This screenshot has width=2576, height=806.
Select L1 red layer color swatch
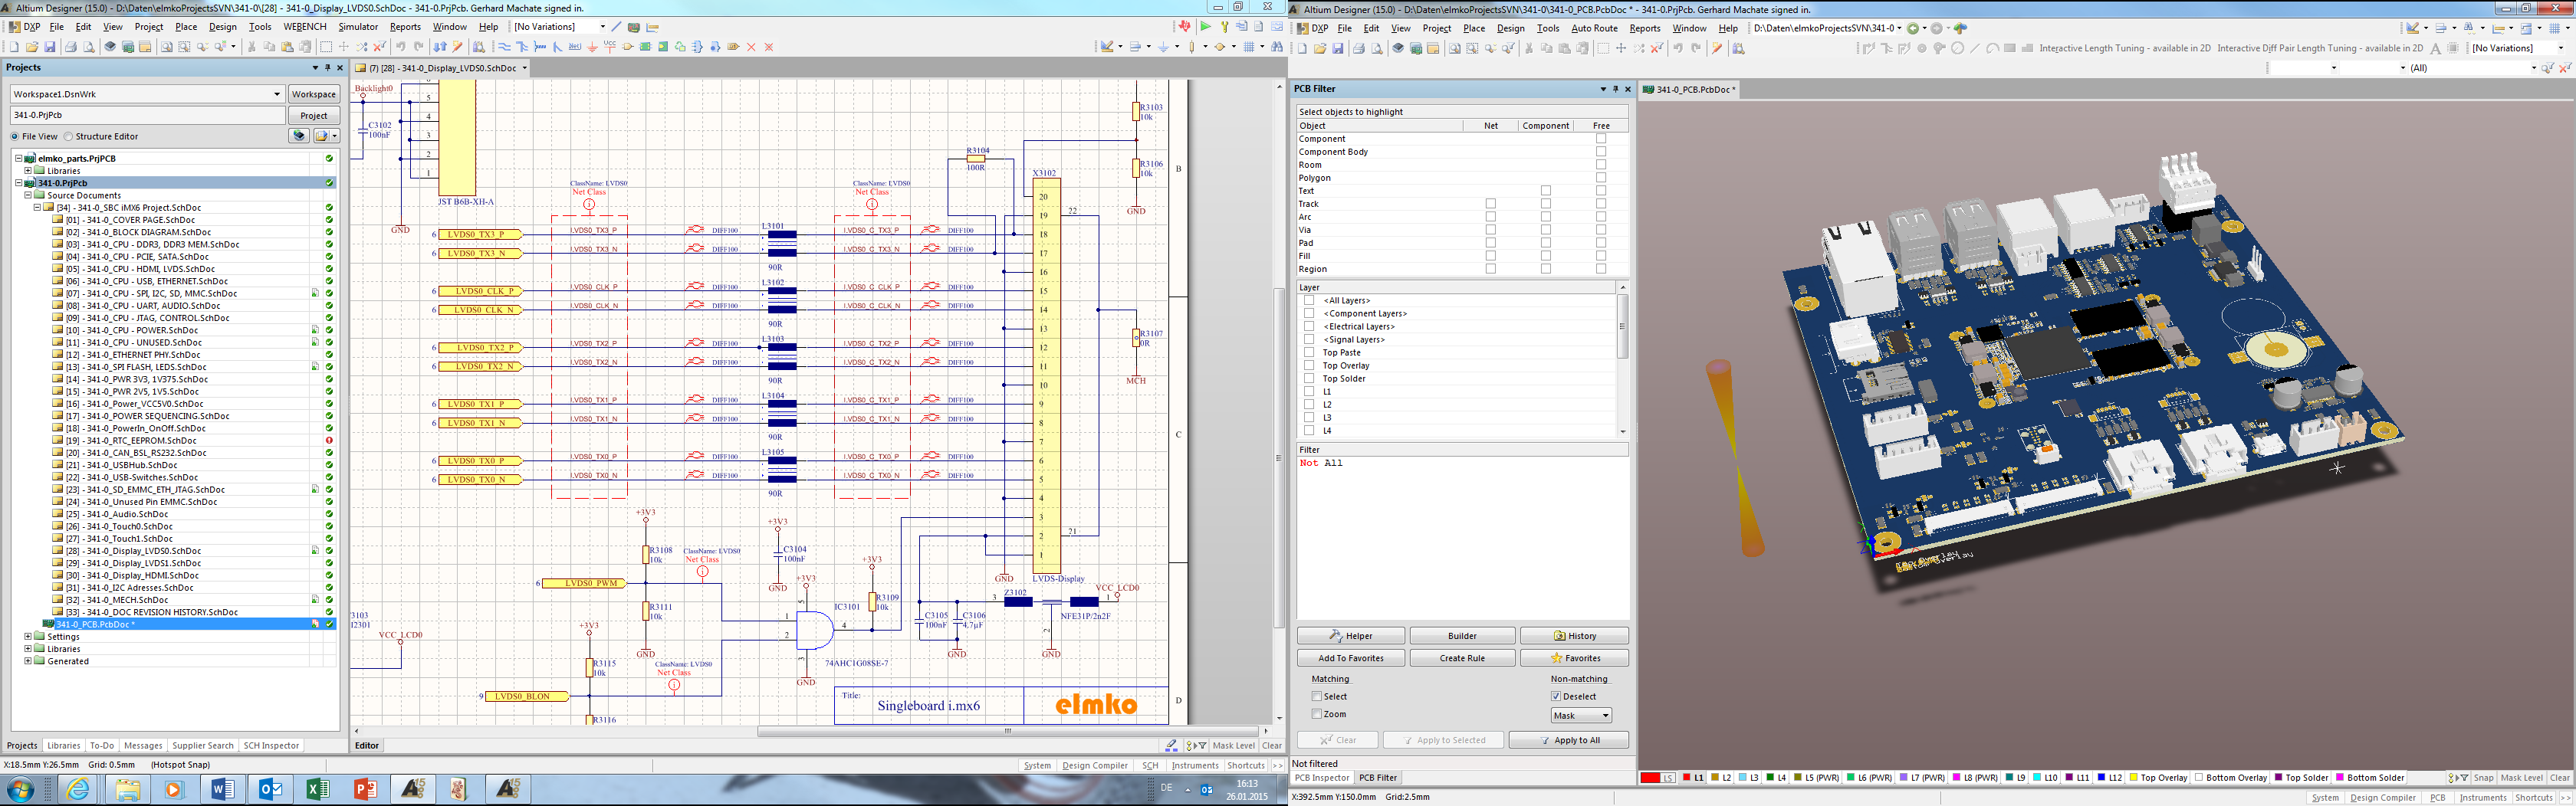pos(1687,778)
